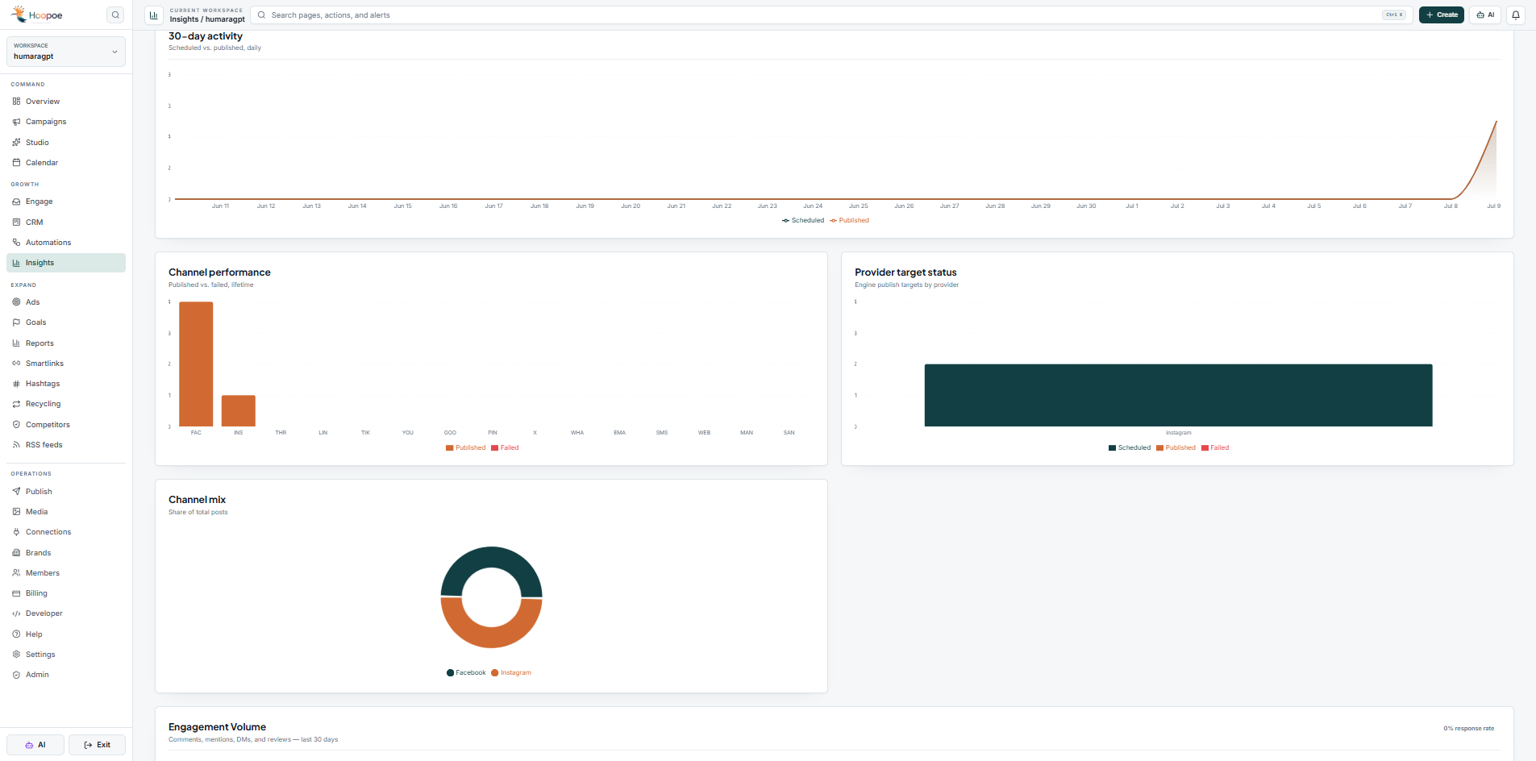This screenshot has height=761, width=1536.
Task: Click the 0% response rate text
Action: point(1468,728)
